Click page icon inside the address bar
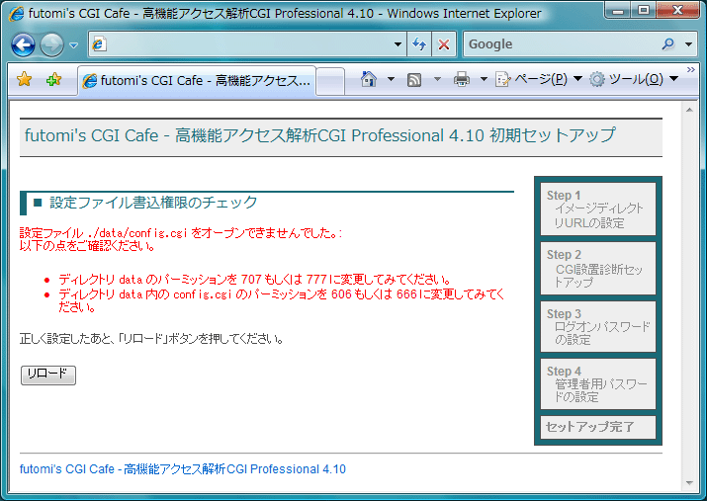The height and width of the screenshot is (501, 707). pyautogui.click(x=100, y=44)
